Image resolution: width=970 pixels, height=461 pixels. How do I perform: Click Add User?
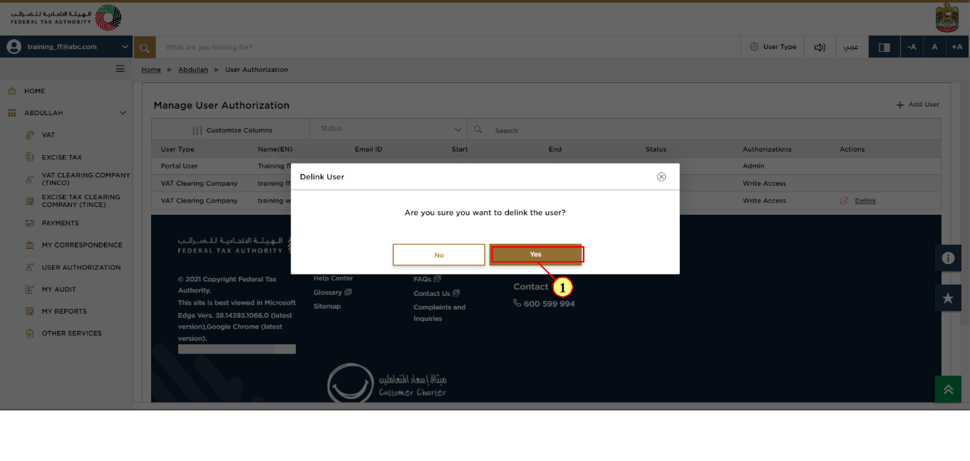(x=918, y=105)
